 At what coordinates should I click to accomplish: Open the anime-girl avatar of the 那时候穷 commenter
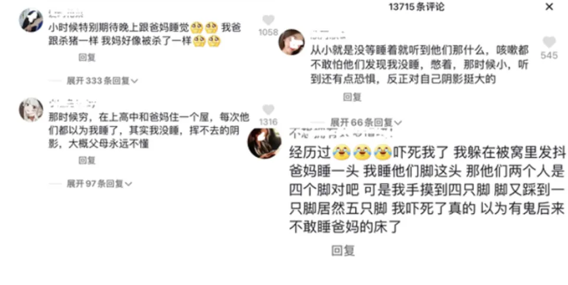pos(31,109)
